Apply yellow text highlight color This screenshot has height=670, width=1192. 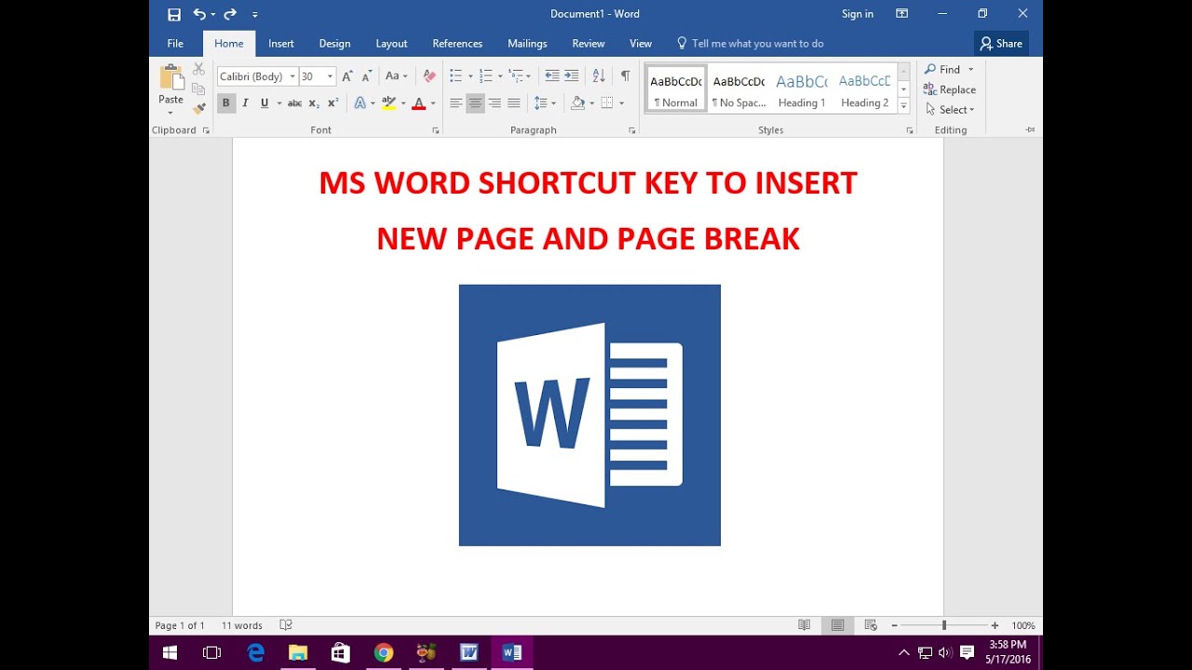390,103
